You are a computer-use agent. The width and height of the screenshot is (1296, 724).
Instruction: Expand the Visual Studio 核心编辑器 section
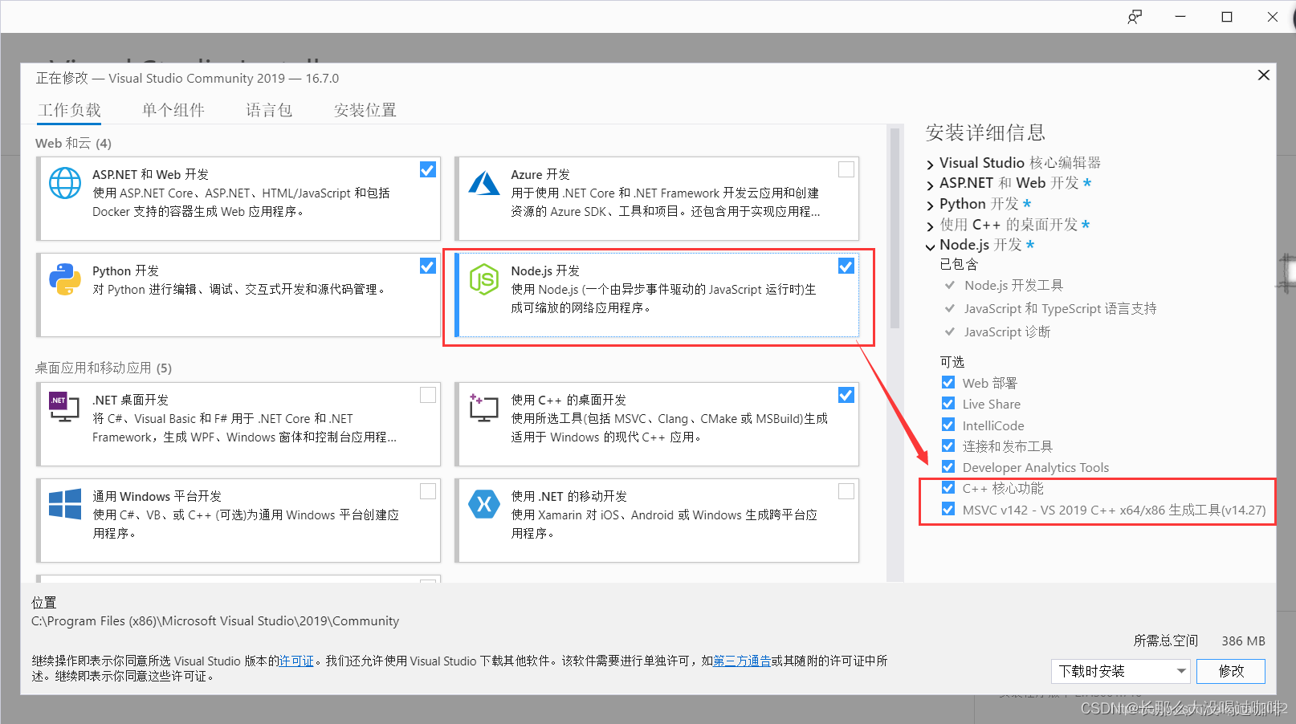click(929, 162)
